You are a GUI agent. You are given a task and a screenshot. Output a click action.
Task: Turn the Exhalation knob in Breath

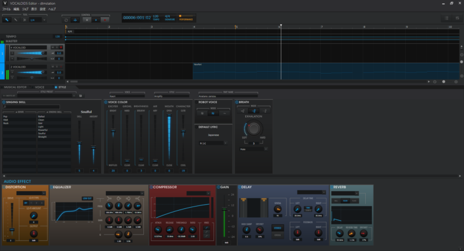(x=254, y=128)
